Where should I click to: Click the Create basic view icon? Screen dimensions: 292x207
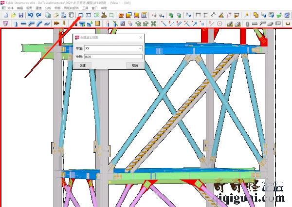tap(81, 15)
